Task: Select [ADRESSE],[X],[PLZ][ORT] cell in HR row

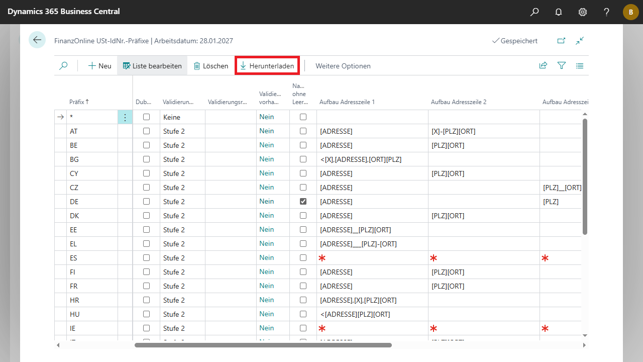Action: pos(372,300)
